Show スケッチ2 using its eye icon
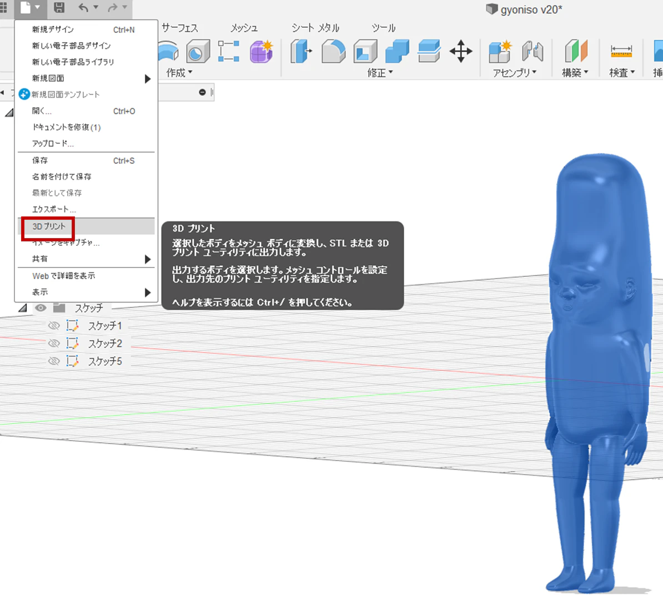 [x=54, y=344]
